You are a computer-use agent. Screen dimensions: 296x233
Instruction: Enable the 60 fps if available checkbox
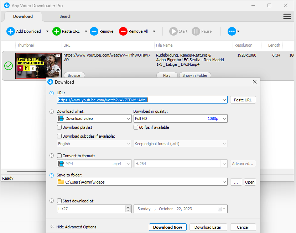tap(136, 127)
